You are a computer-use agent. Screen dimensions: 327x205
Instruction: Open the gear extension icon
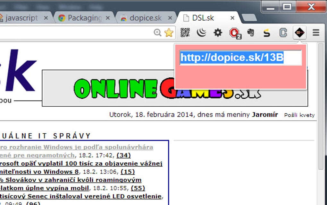(x=218, y=32)
